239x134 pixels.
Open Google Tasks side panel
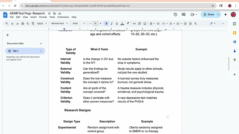tap(235, 42)
